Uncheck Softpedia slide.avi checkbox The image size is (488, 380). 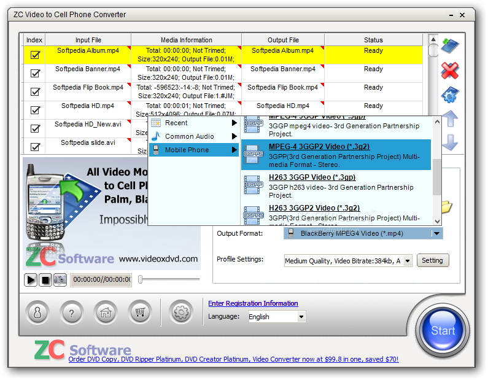tap(35, 147)
